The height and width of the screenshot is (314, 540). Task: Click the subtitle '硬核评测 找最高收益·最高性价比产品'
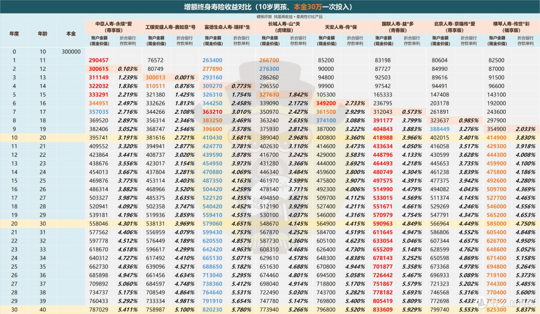(x=289, y=16)
